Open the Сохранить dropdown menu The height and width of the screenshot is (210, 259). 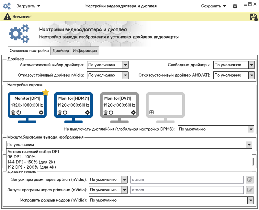213,6
